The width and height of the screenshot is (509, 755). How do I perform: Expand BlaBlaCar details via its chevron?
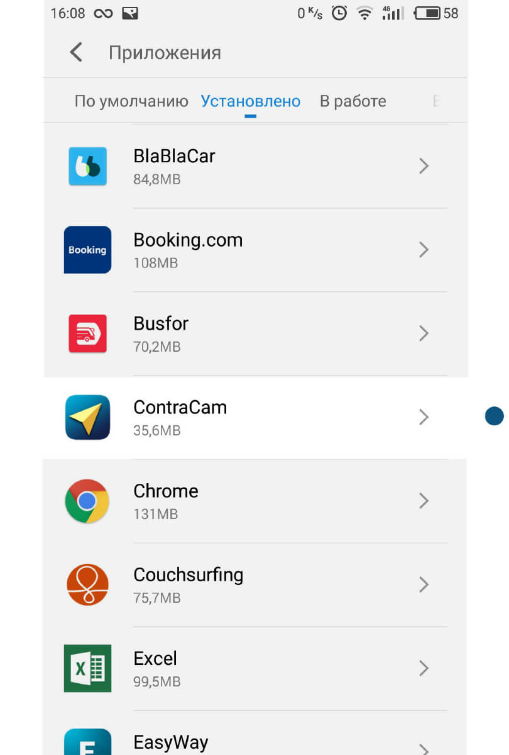(x=424, y=166)
